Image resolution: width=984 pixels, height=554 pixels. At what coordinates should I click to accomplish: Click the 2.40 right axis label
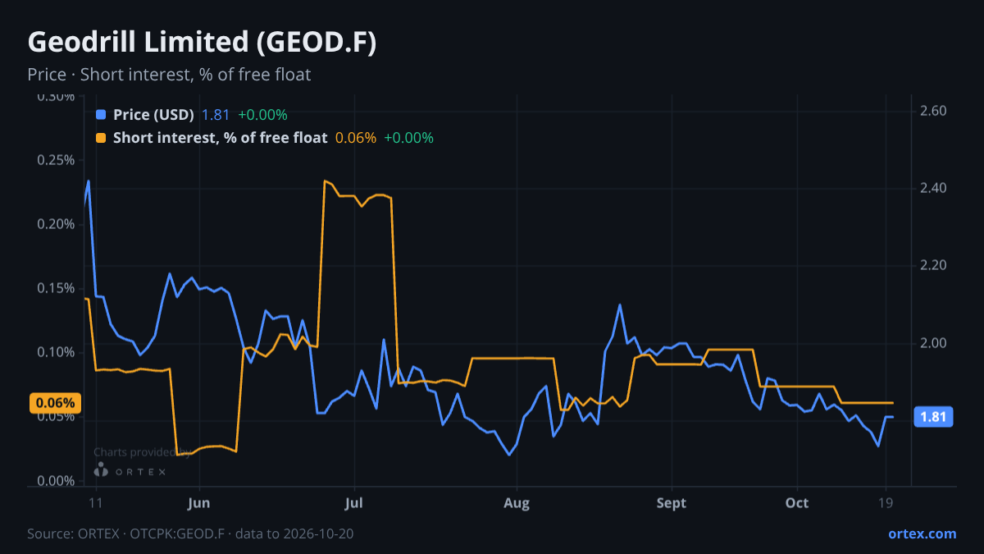[x=934, y=188]
